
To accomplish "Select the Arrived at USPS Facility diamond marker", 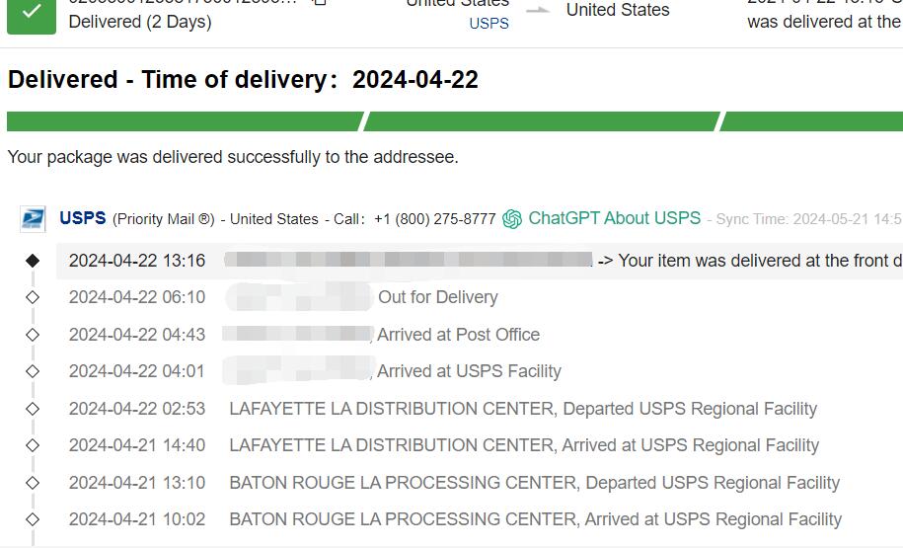I will click(33, 371).
